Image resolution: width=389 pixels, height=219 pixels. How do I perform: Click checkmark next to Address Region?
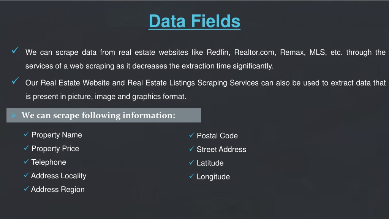(26, 189)
